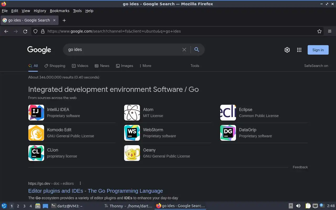
Task: Open the DataGrip title text
Action: point(248,130)
